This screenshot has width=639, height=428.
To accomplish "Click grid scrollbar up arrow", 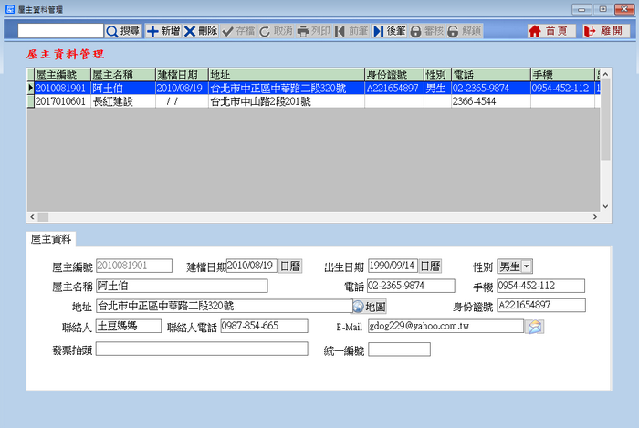I will (605, 74).
